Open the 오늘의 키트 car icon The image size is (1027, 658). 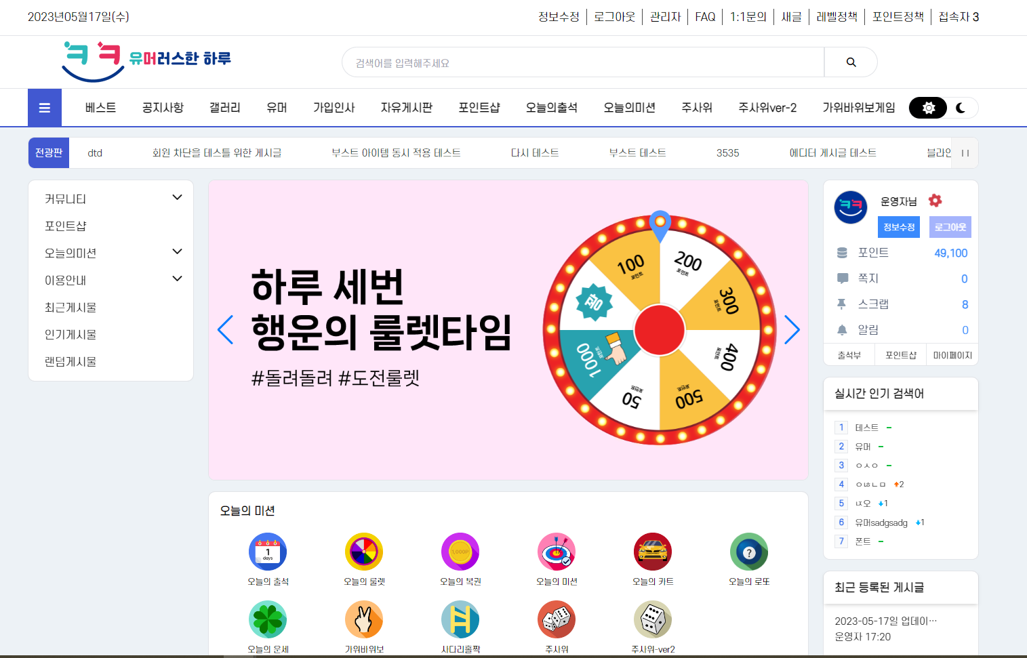(x=653, y=552)
